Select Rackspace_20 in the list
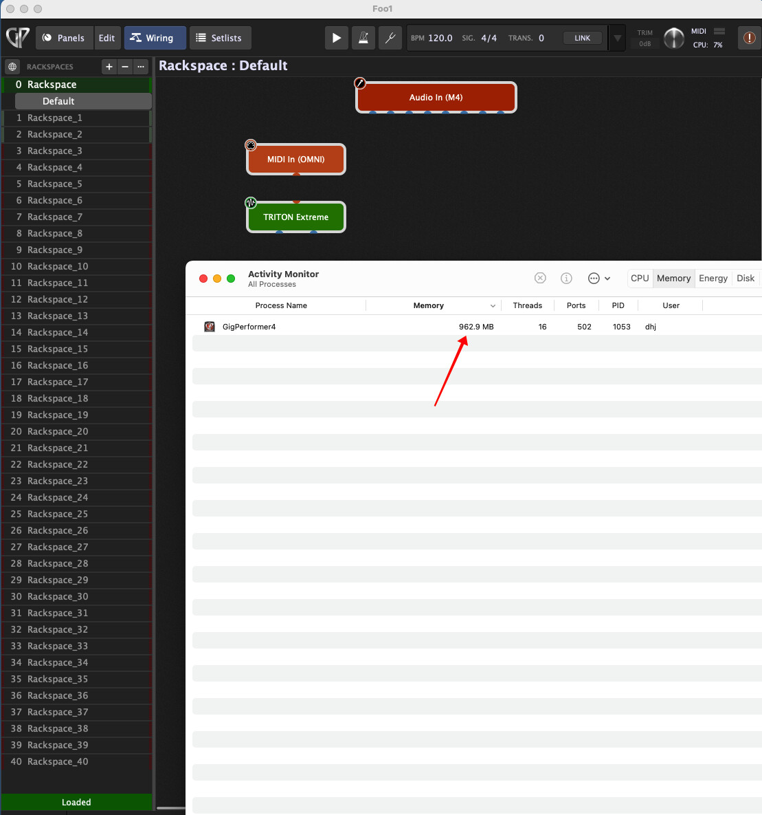 tap(77, 431)
